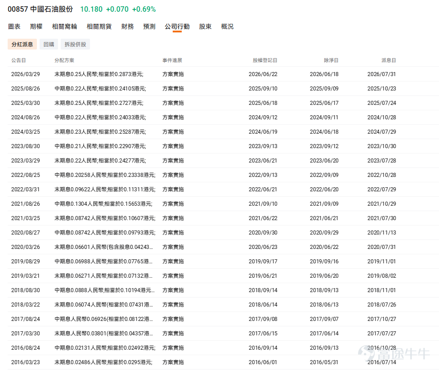Click record date 2024/06/19
Screen dimensions: 439x370
[x=263, y=132]
